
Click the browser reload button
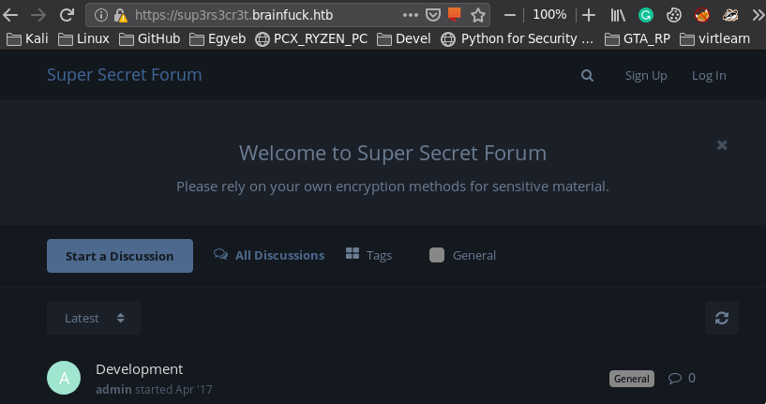(x=67, y=15)
